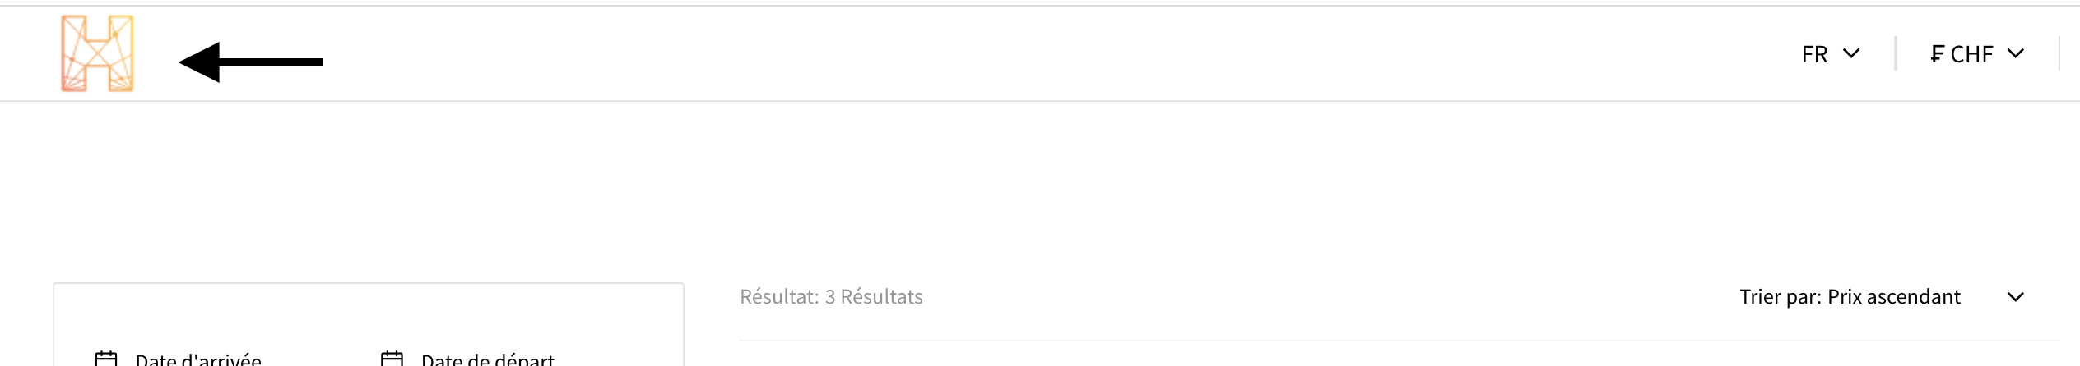
Task: Click the franc symbol beside CHF
Action: [1937, 54]
